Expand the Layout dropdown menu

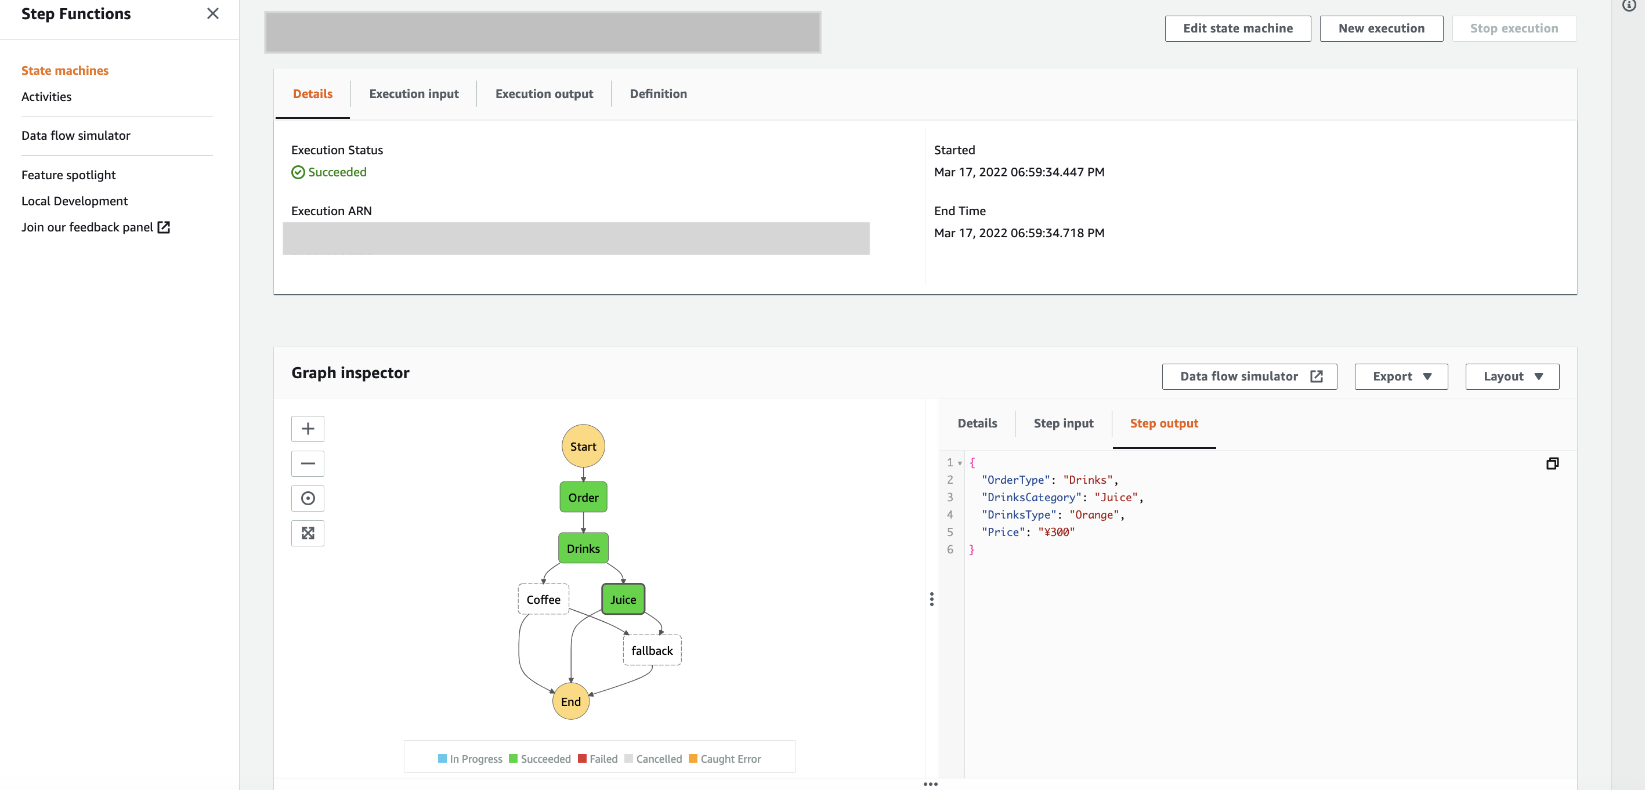click(x=1512, y=376)
